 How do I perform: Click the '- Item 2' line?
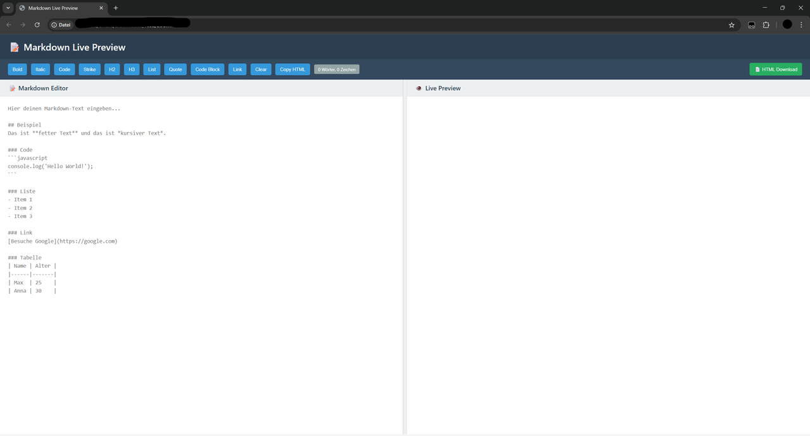coord(20,208)
